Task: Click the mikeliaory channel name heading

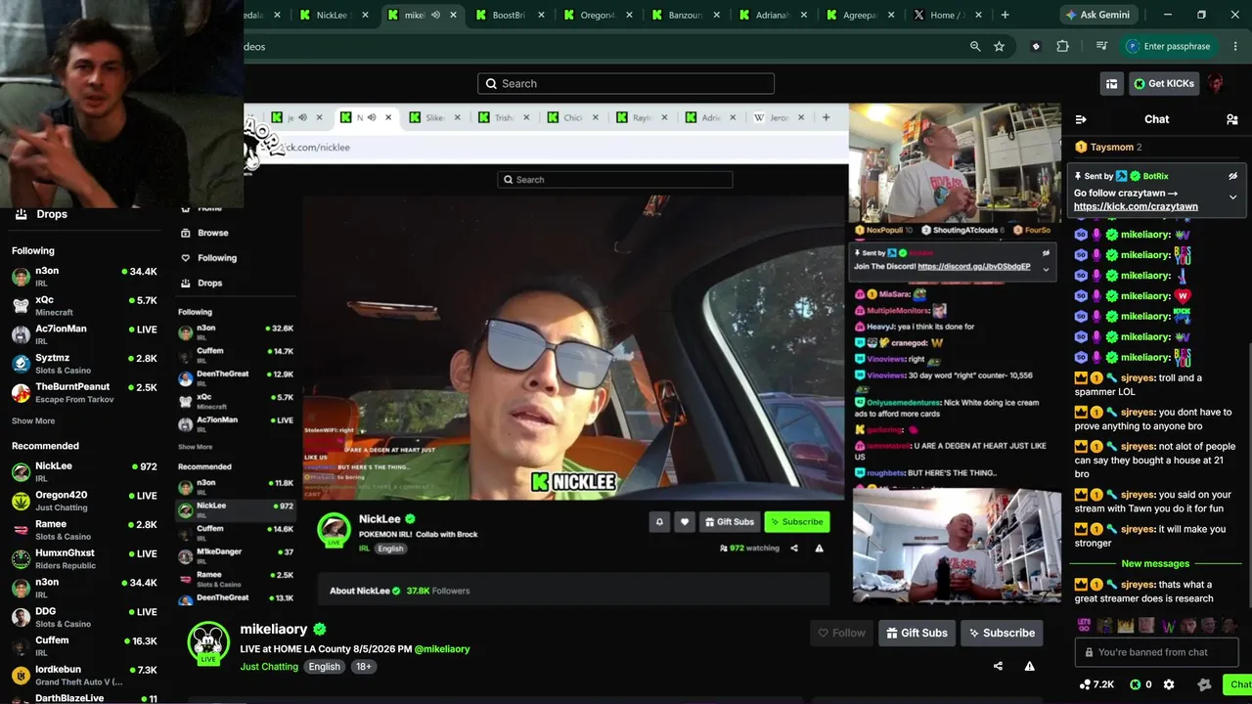Action: click(x=274, y=629)
